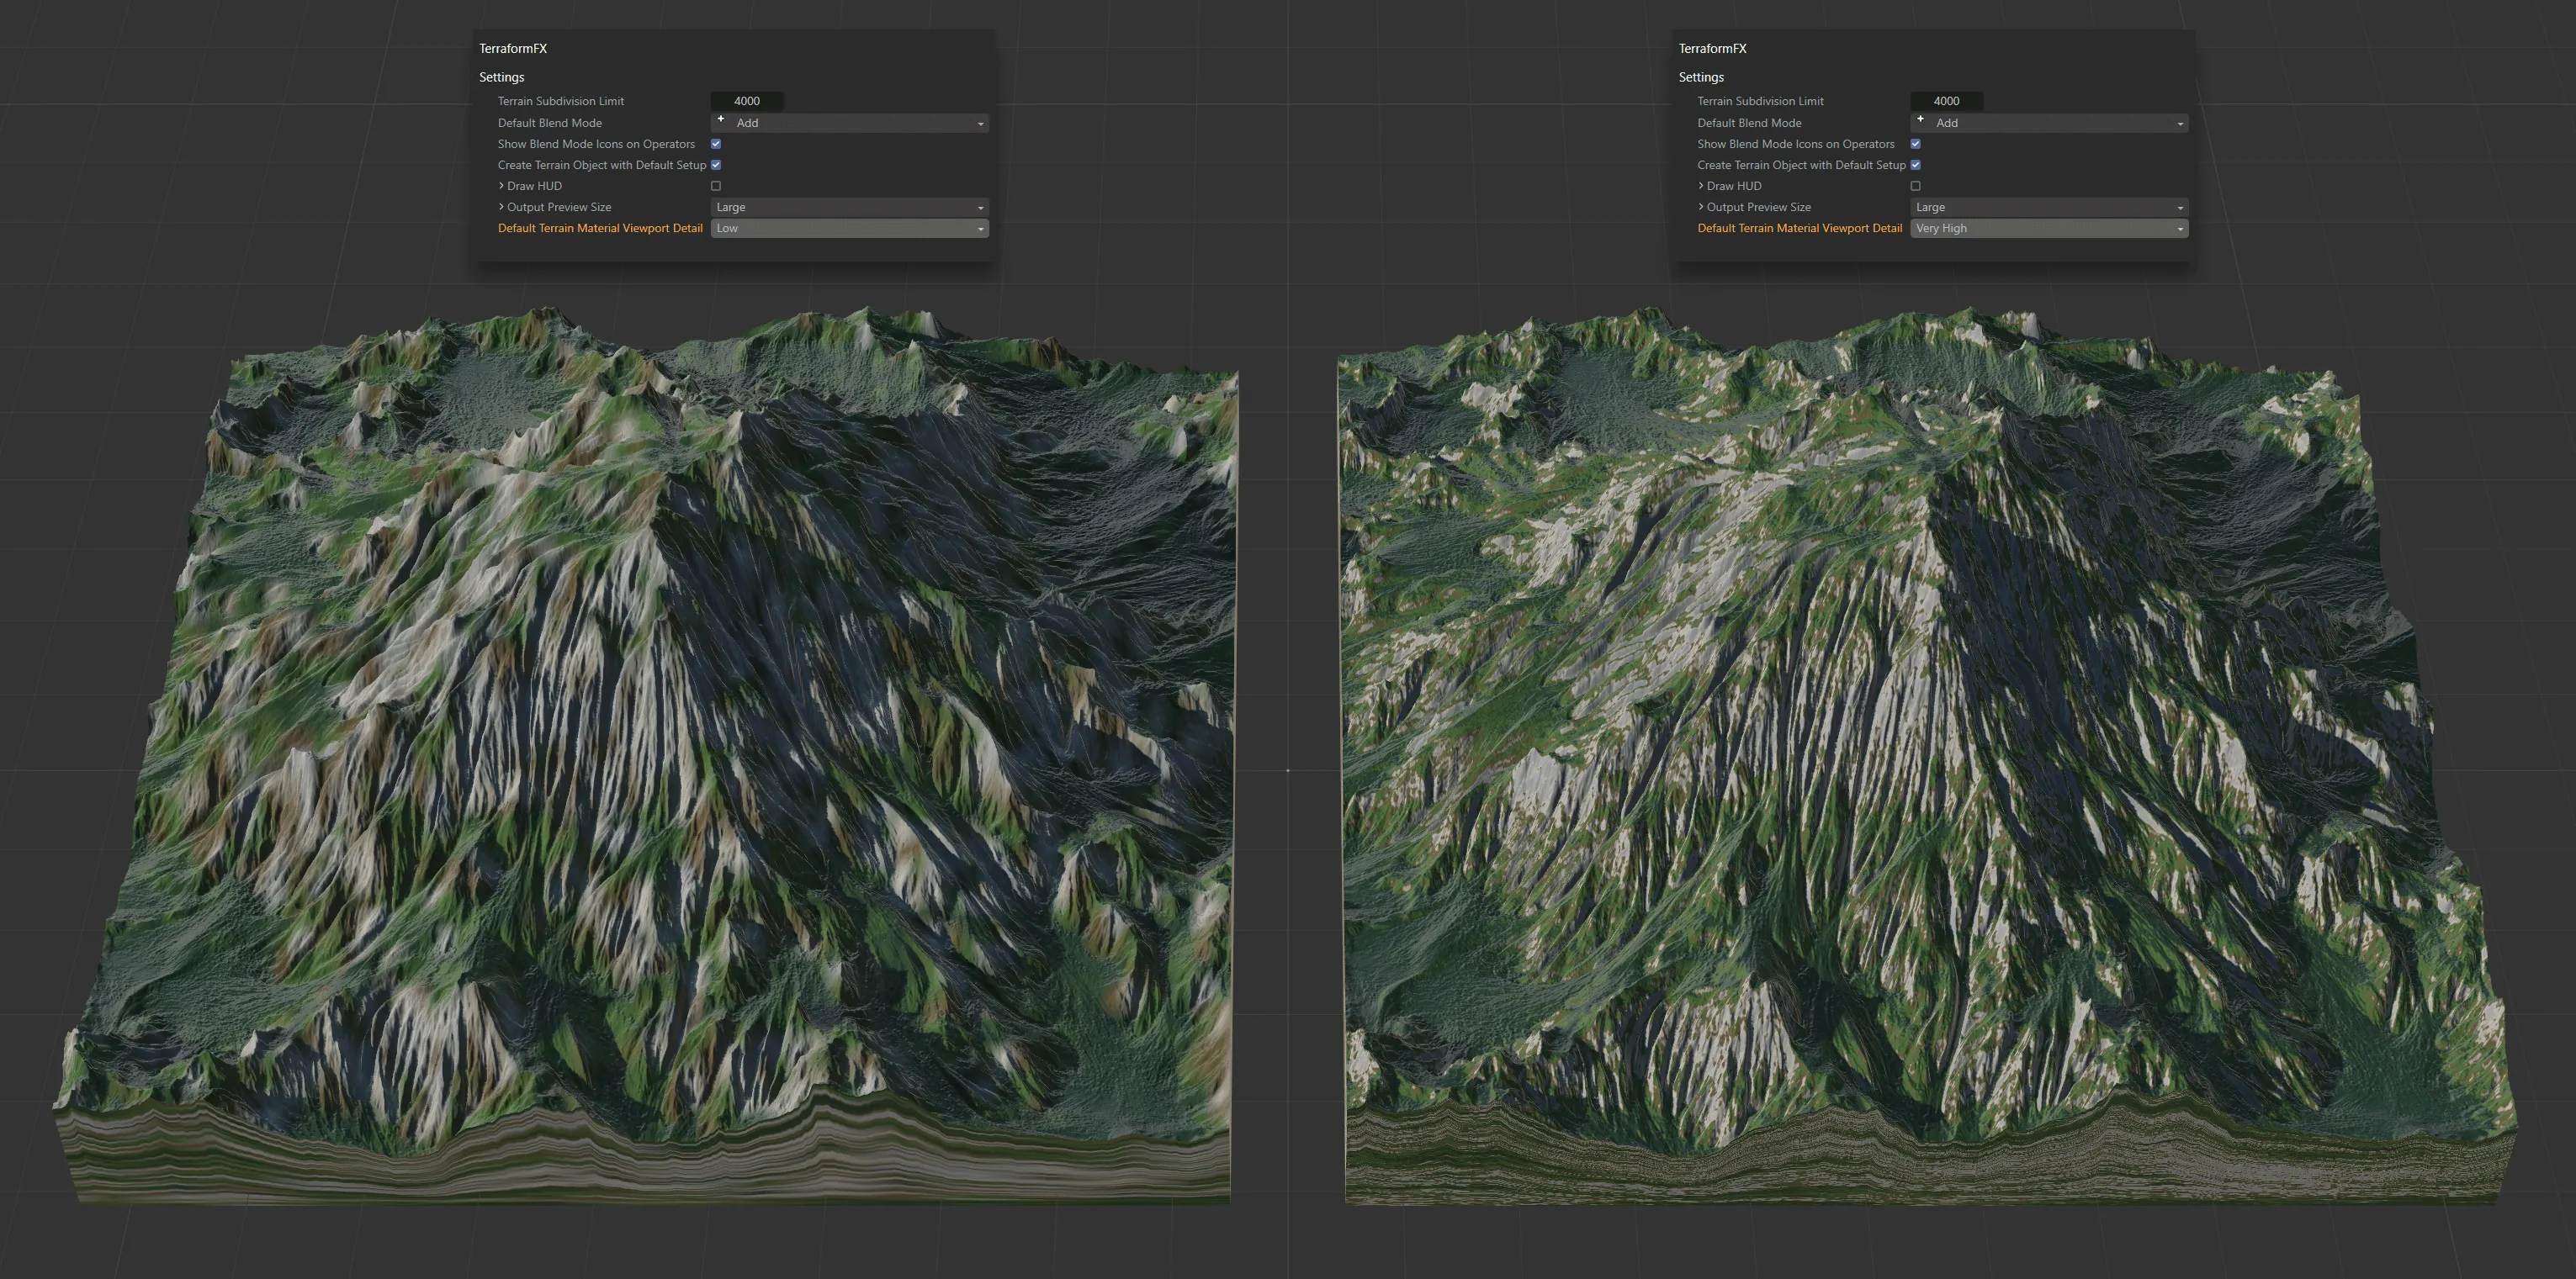Viewport: 2576px width, 1279px height.
Task: Click the Terrain Subdivision Limit field showing 4000, left panel
Action: 746,101
